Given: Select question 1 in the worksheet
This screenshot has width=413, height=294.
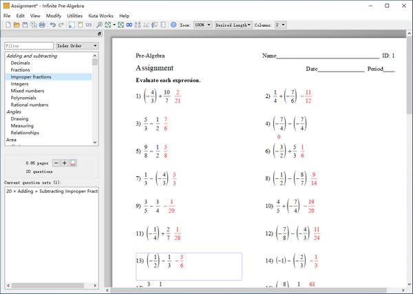Looking at the screenshot, I should click(158, 96).
